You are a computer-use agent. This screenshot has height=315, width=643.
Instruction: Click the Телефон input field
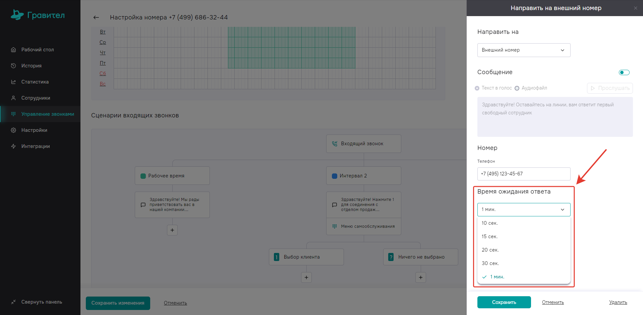coord(524,174)
